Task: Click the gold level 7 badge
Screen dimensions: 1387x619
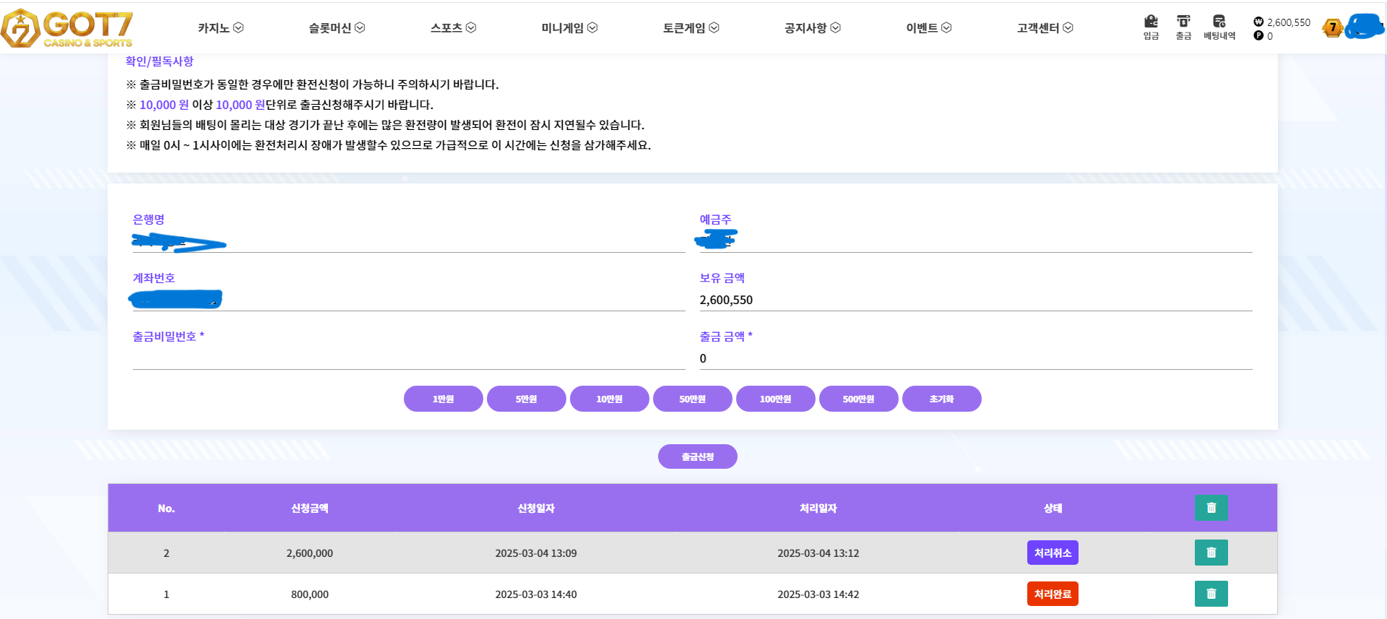Action: [1332, 28]
